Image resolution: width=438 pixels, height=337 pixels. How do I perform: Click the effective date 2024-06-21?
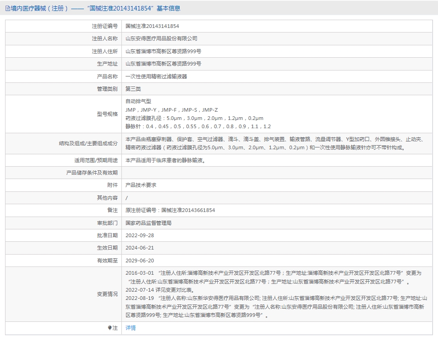[140, 248]
